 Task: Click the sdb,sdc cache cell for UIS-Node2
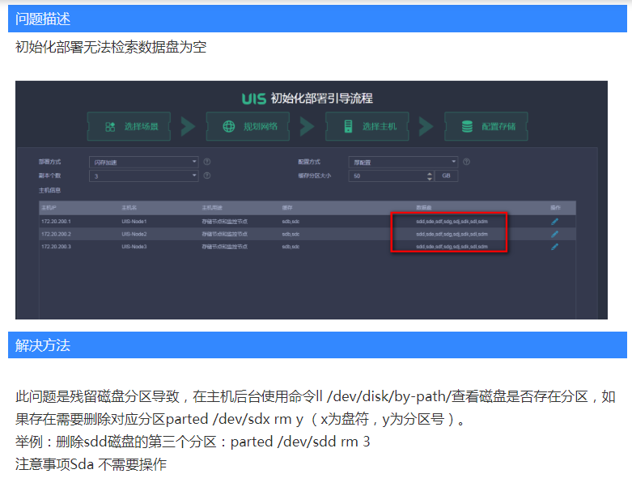click(x=291, y=234)
